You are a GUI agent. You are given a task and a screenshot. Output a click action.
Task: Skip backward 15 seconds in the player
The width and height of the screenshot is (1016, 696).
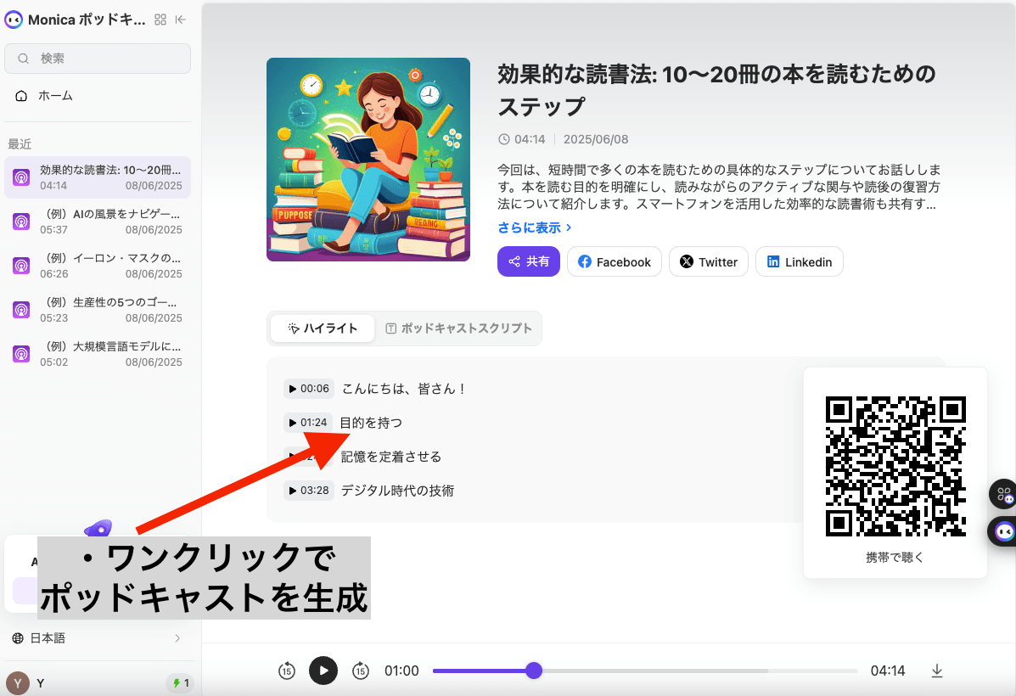click(287, 671)
